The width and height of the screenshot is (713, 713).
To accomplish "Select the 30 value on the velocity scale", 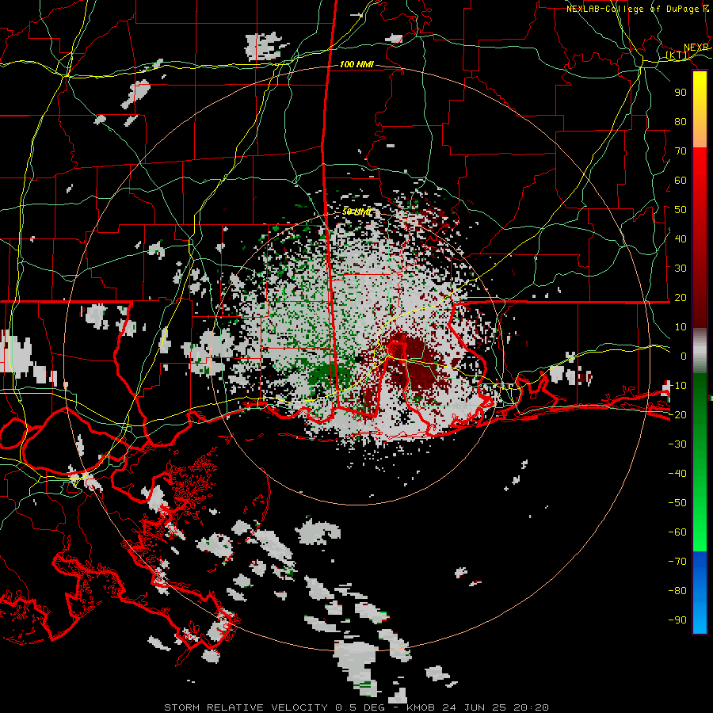I will (681, 269).
